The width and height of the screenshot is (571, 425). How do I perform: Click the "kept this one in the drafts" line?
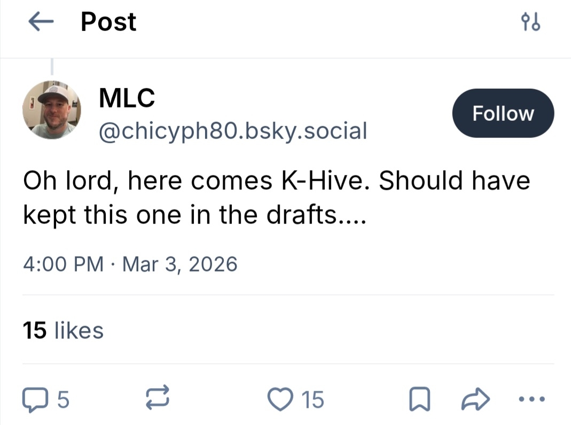(x=194, y=215)
